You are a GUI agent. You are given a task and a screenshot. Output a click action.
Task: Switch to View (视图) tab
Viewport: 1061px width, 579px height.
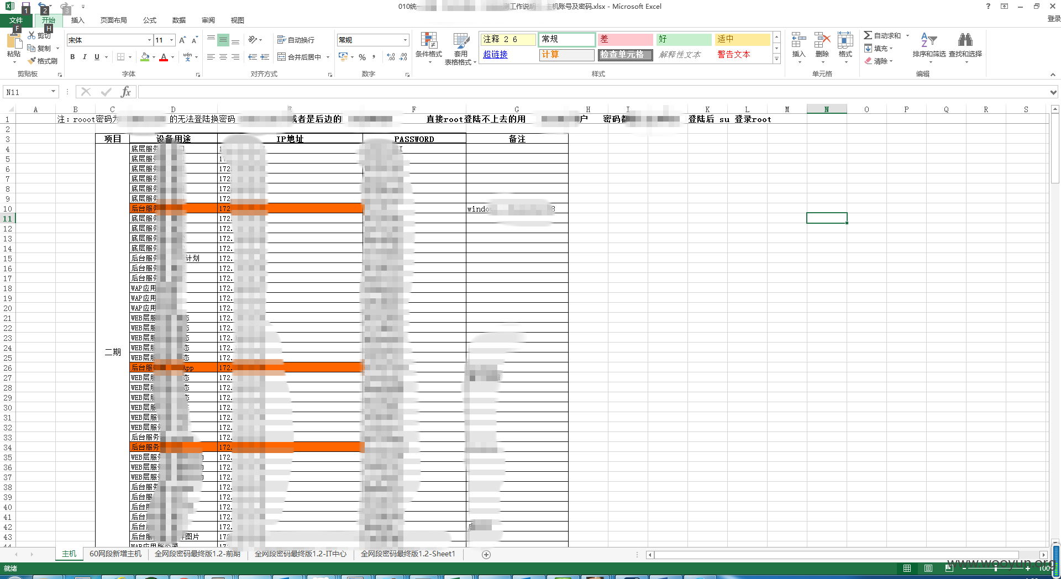pos(238,20)
